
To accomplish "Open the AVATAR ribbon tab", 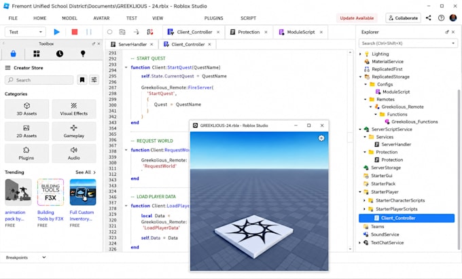I will point(101,18).
